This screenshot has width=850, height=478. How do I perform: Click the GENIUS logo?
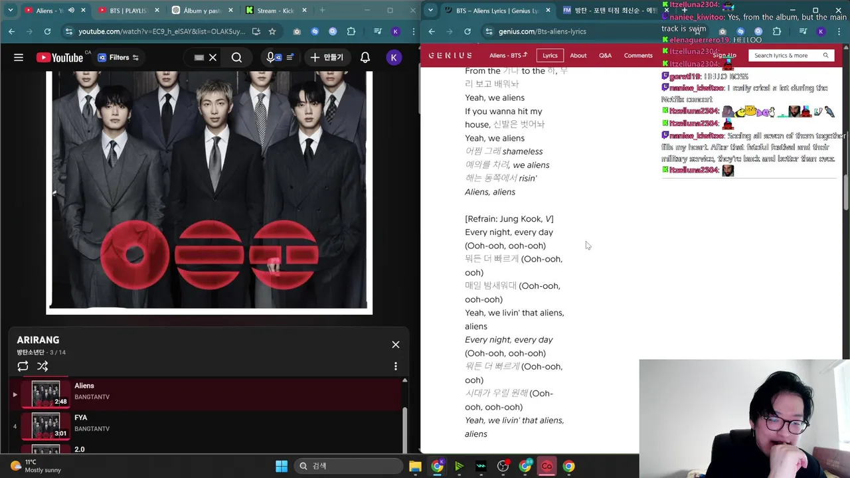(450, 55)
